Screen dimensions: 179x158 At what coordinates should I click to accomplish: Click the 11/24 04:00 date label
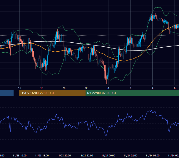pyautogui.click(x=152, y=155)
